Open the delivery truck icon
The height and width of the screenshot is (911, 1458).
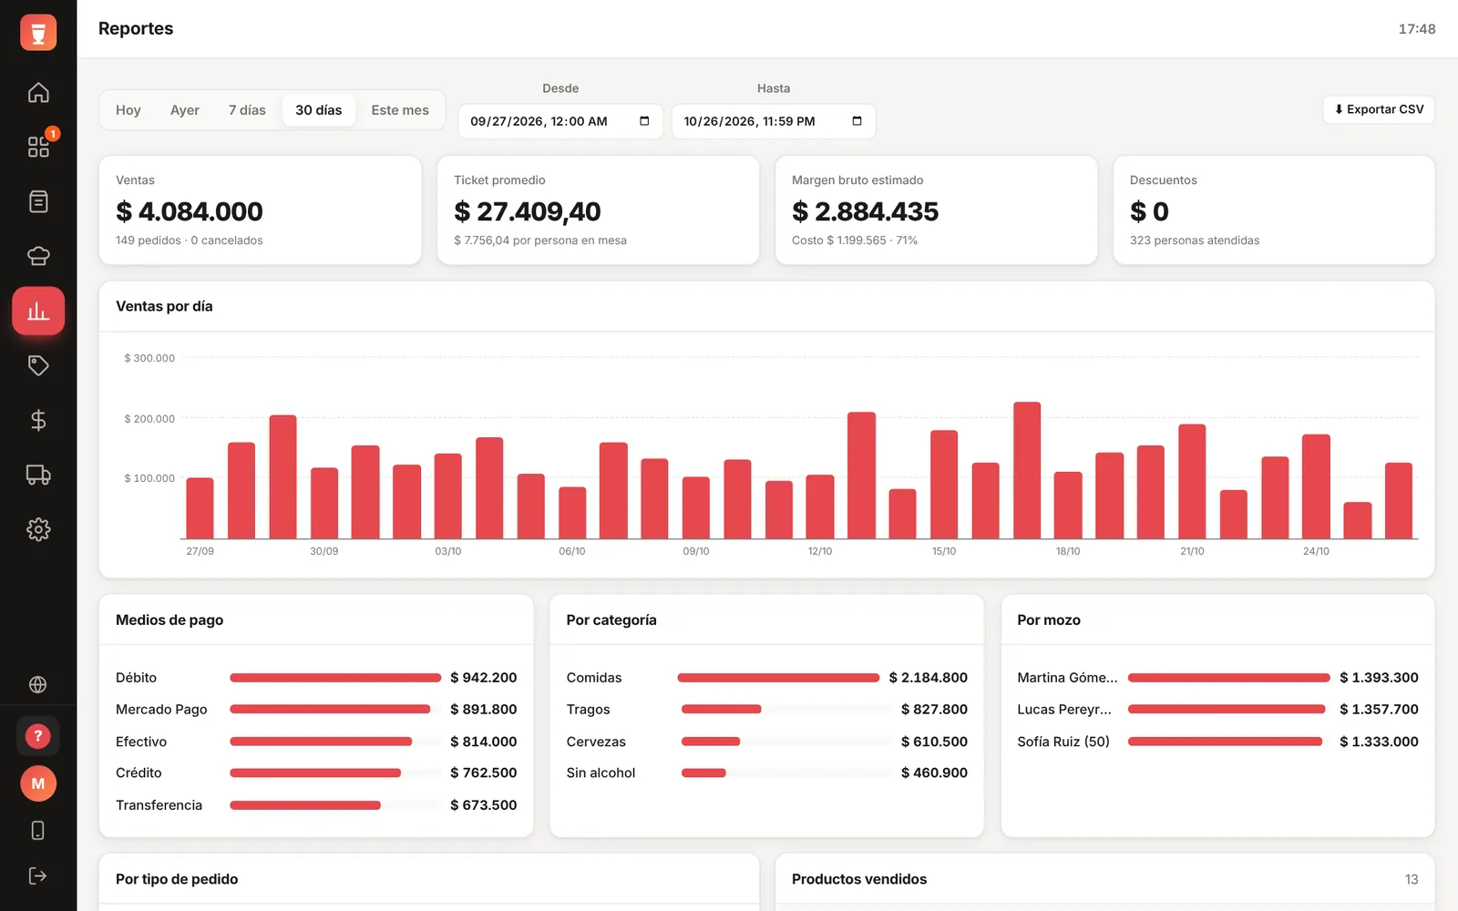tap(38, 475)
